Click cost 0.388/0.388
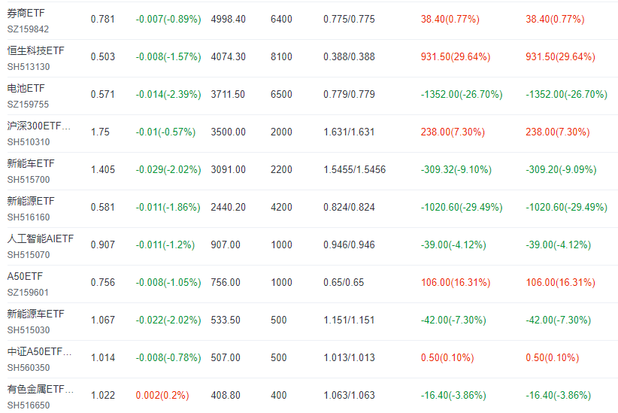 point(349,57)
